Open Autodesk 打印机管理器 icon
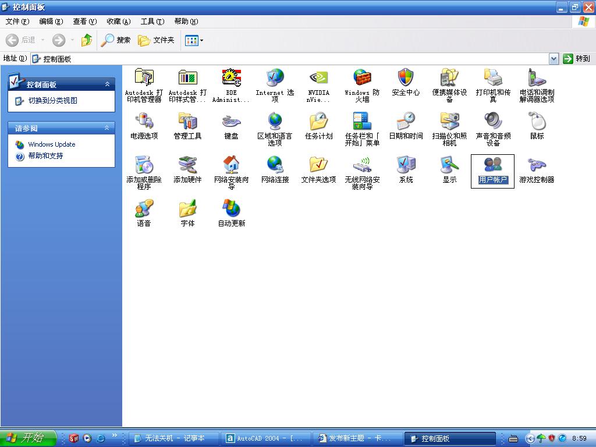The width and height of the screenshot is (596, 447). pos(144,77)
